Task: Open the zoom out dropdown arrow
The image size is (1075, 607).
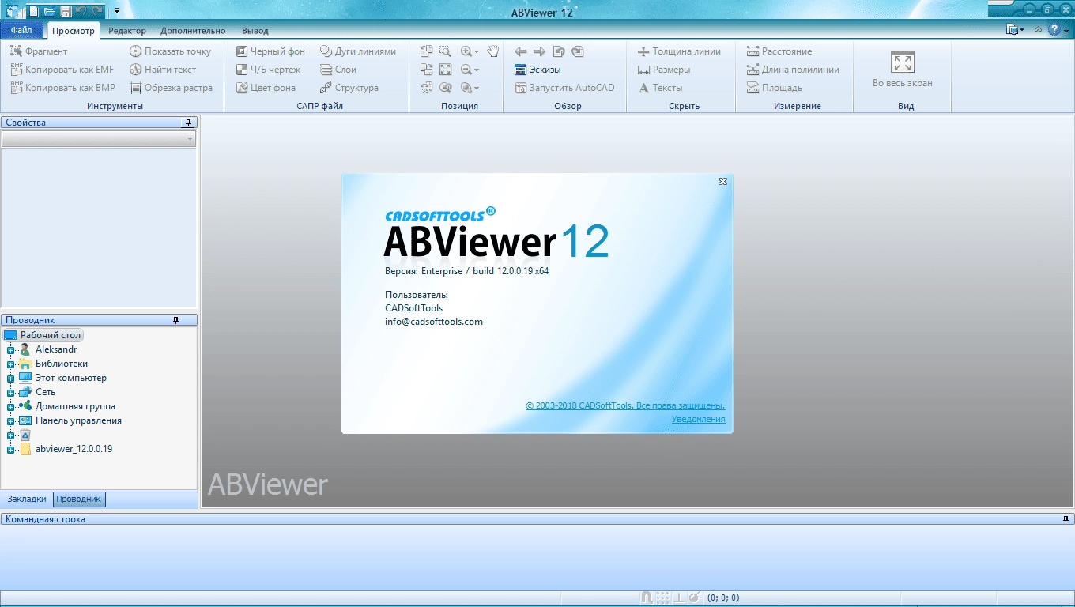Action: pyautogui.click(x=477, y=70)
